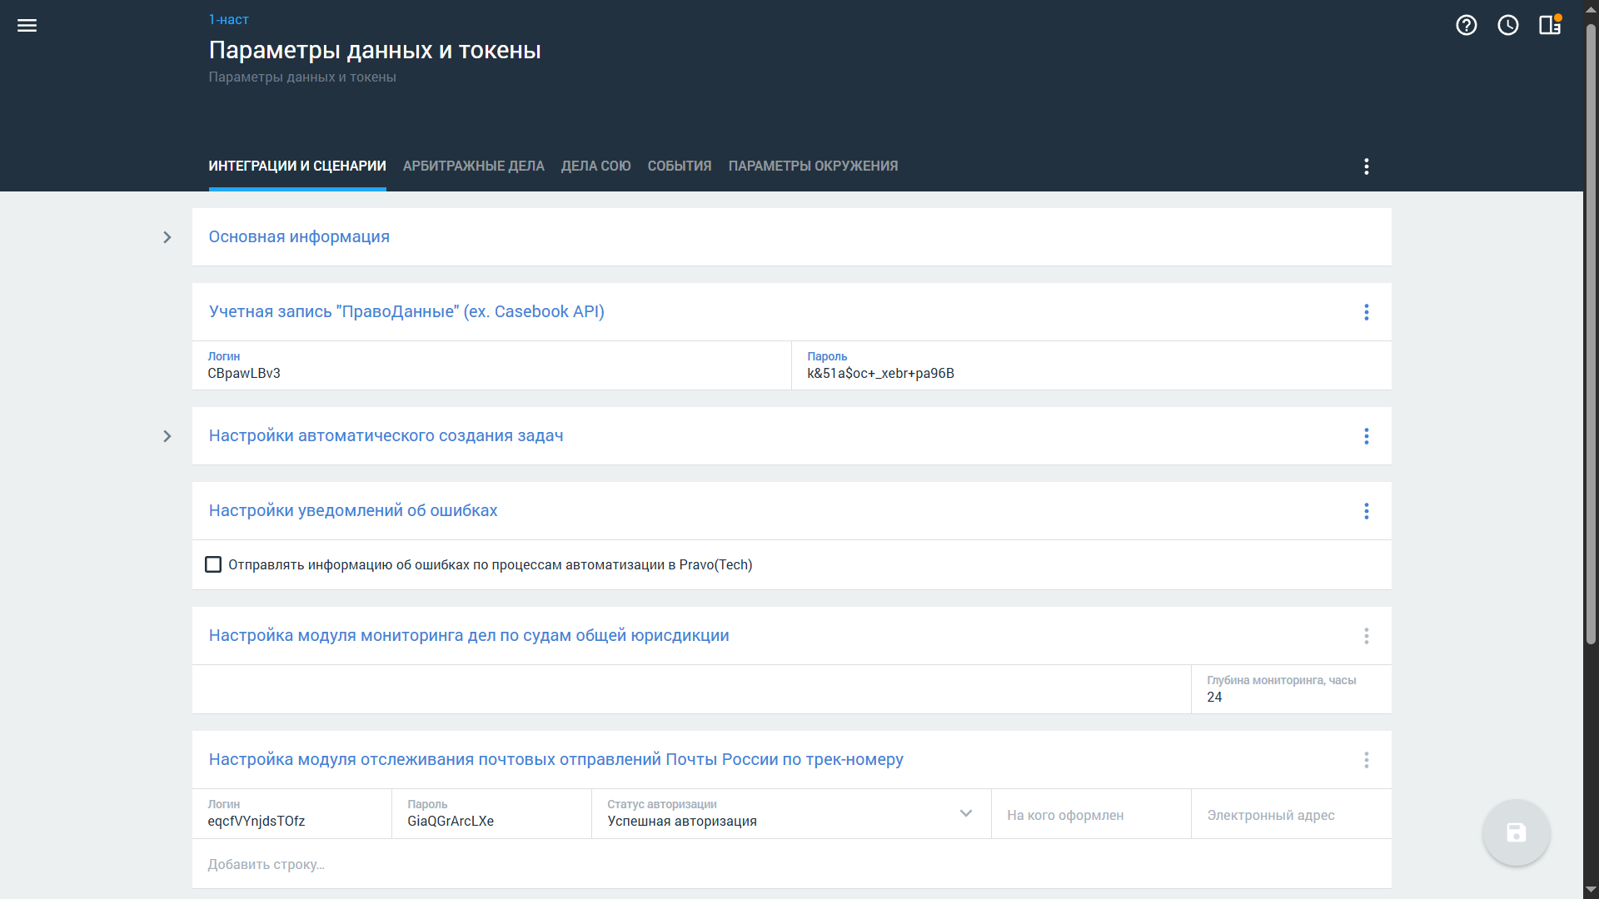Viewport: 1599px width, 899px height.
Task: Open the history clock icon
Action: [1507, 26]
